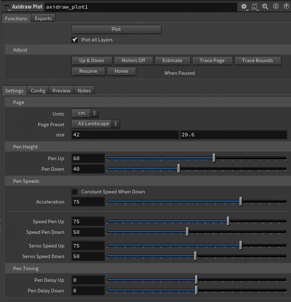Click the Pen Down value field 40
The image size is (291, 302).
88,169
